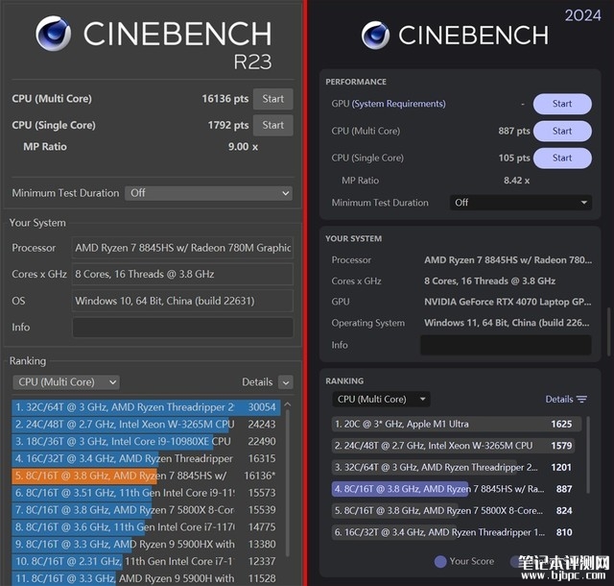Viewport: 614px width, 586px height.
Task: Click Cinebench 2024 multi core 887 pts
Action: [514, 131]
